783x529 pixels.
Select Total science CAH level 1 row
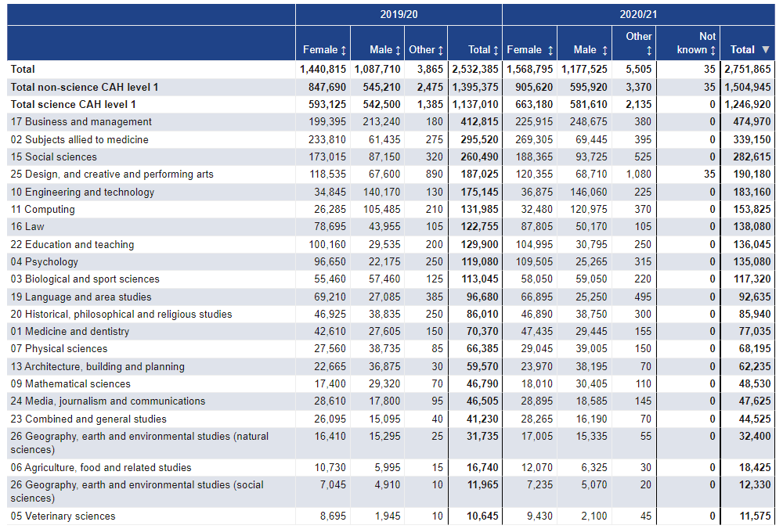pos(73,104)
